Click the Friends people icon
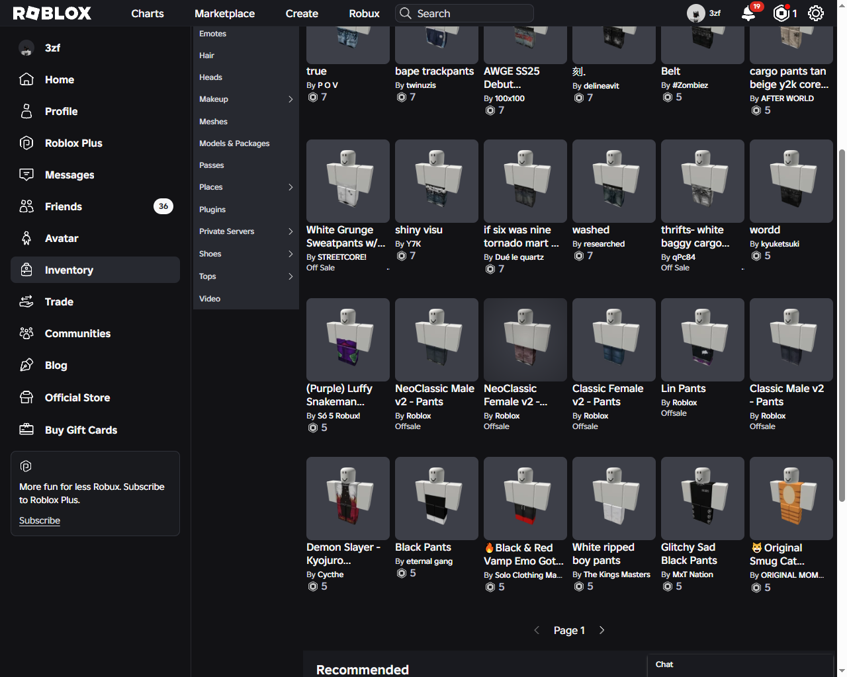847x677 pixels. point(26,206)
